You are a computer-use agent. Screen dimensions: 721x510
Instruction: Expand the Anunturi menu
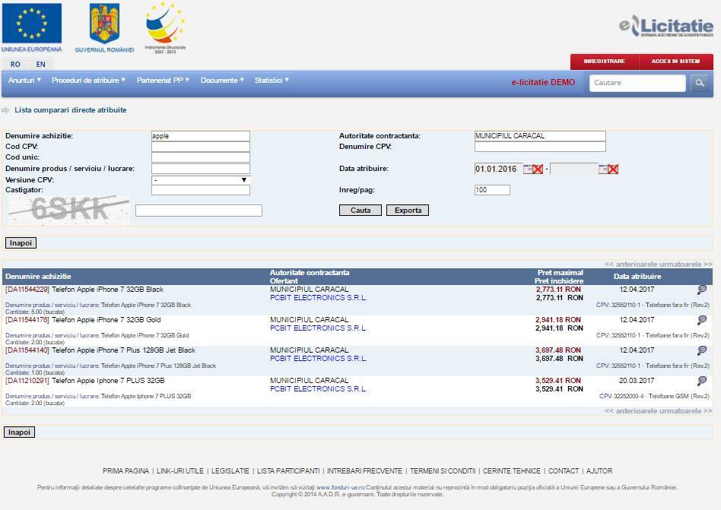24,81
